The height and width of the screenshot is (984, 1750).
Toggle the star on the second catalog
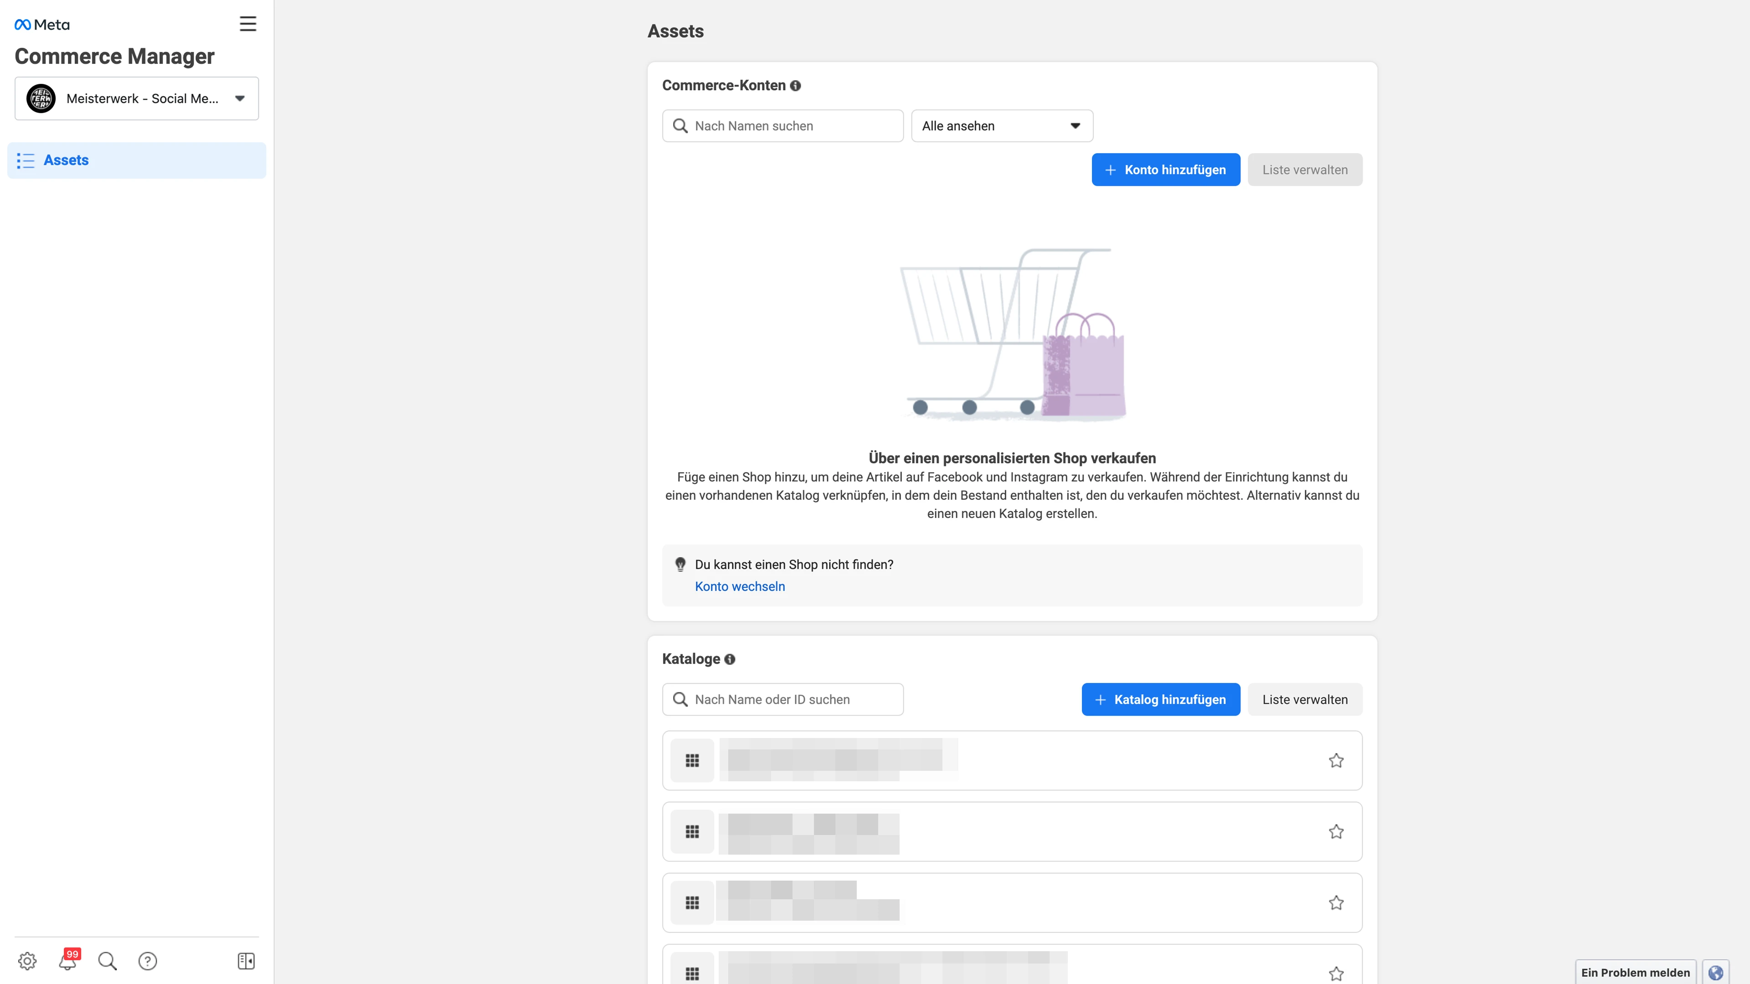pos(1336,831)
